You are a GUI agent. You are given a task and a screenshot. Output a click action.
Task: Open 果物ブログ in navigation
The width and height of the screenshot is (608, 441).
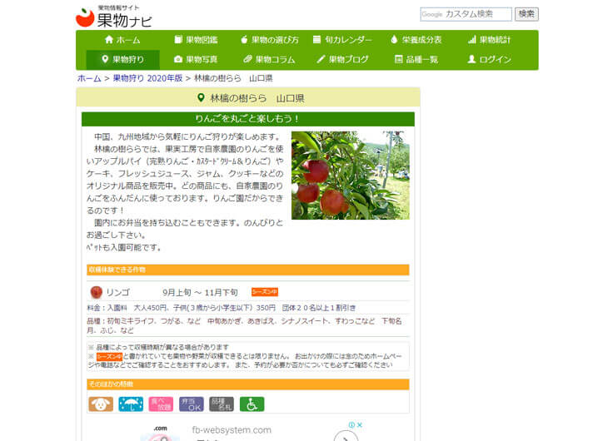[x=342, y=60]
